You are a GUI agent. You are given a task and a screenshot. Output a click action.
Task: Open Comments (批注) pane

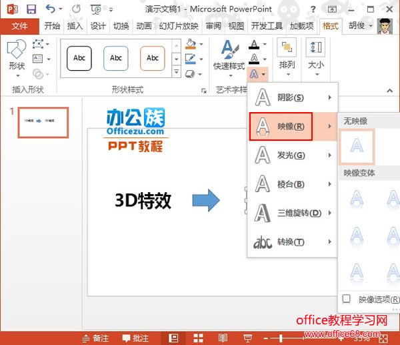click(x=135, y=338)
